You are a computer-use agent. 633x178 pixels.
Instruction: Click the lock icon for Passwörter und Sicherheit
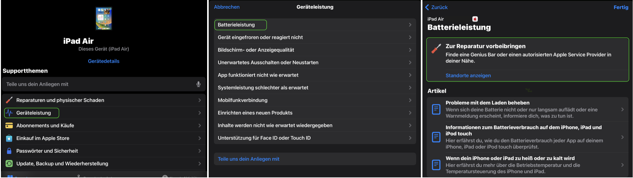coord(9,151)
